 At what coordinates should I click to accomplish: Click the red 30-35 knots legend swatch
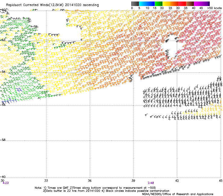(x=182, y=4)
